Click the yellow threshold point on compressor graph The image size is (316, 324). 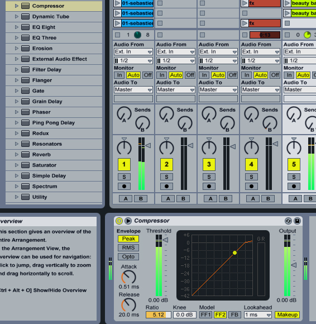point(234,252)
